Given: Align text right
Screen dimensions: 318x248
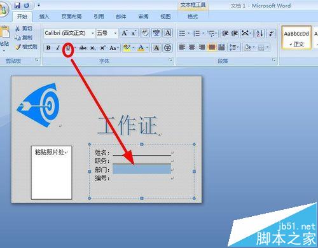Looking at the screenshot, I should coord(202,47).
